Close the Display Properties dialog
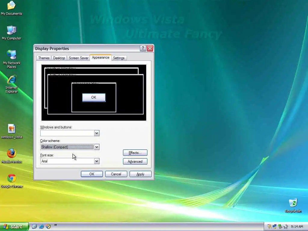This screenshot has width=308, height=231. pos(150,48)
